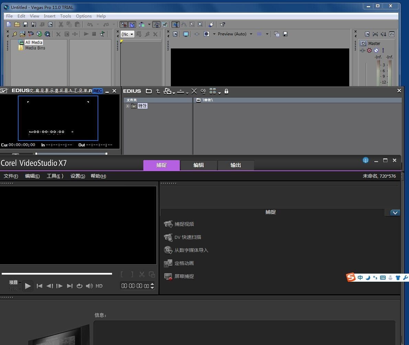Click the EDIUS new folder icon

point(149,91)
